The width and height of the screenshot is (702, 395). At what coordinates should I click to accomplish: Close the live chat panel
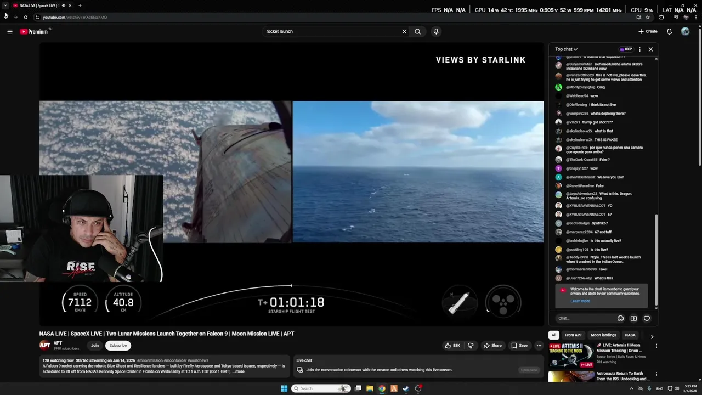(x=650, y=49)
